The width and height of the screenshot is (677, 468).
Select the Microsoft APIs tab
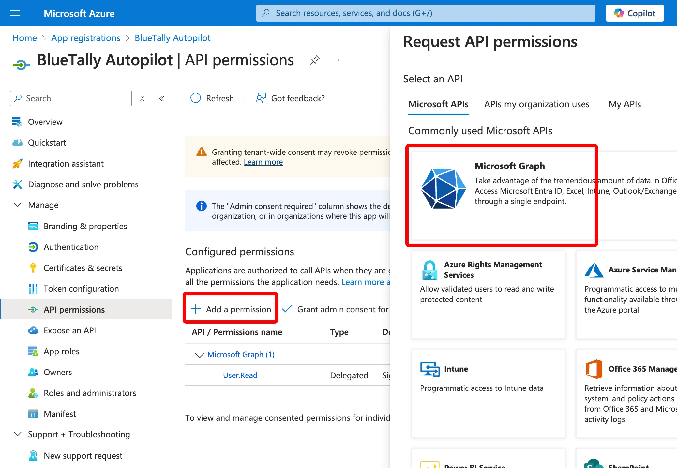[x=438, y=104]
